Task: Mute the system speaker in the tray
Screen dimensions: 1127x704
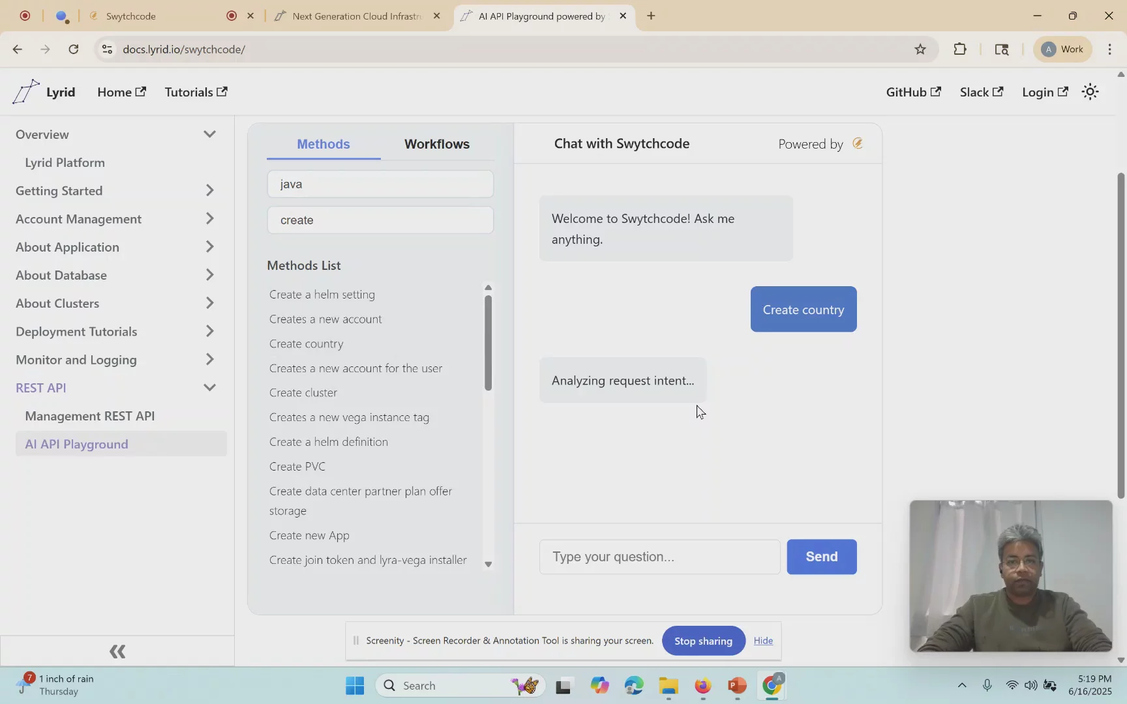Action: coord(1031,685)
